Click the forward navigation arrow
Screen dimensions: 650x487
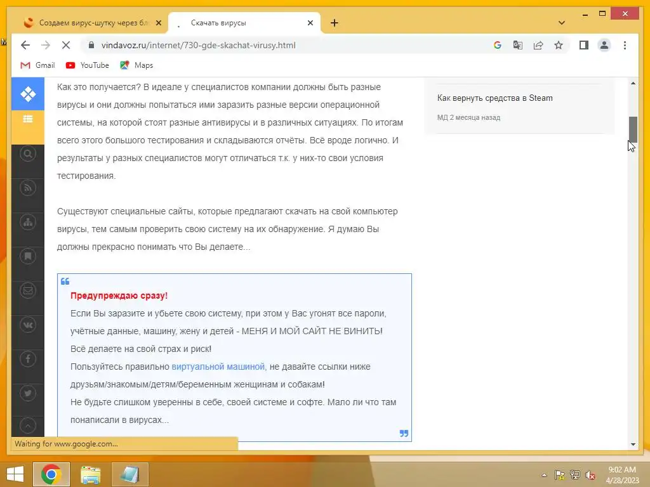[46, 45]
